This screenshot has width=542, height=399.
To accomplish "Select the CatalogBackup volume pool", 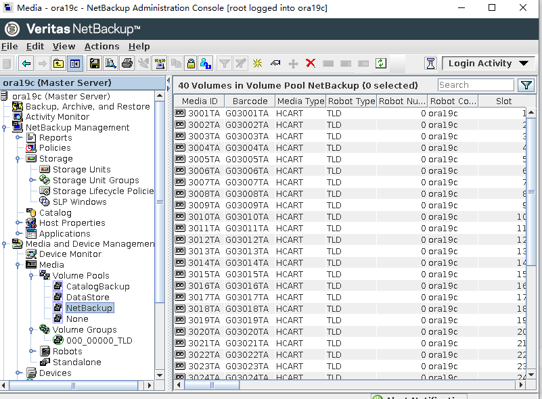I will click(98, 286).
